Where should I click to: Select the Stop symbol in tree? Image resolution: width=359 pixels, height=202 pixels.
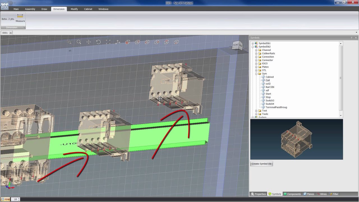pyautogui.click(x=268, y=97)
